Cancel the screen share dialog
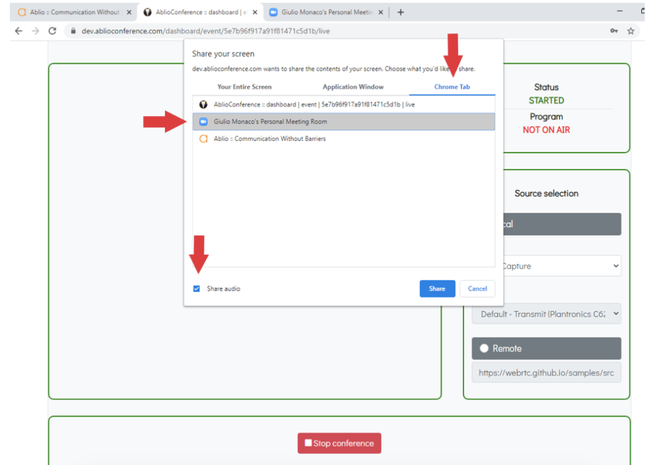This screenshot has height=465, width=651. [478, 289]
